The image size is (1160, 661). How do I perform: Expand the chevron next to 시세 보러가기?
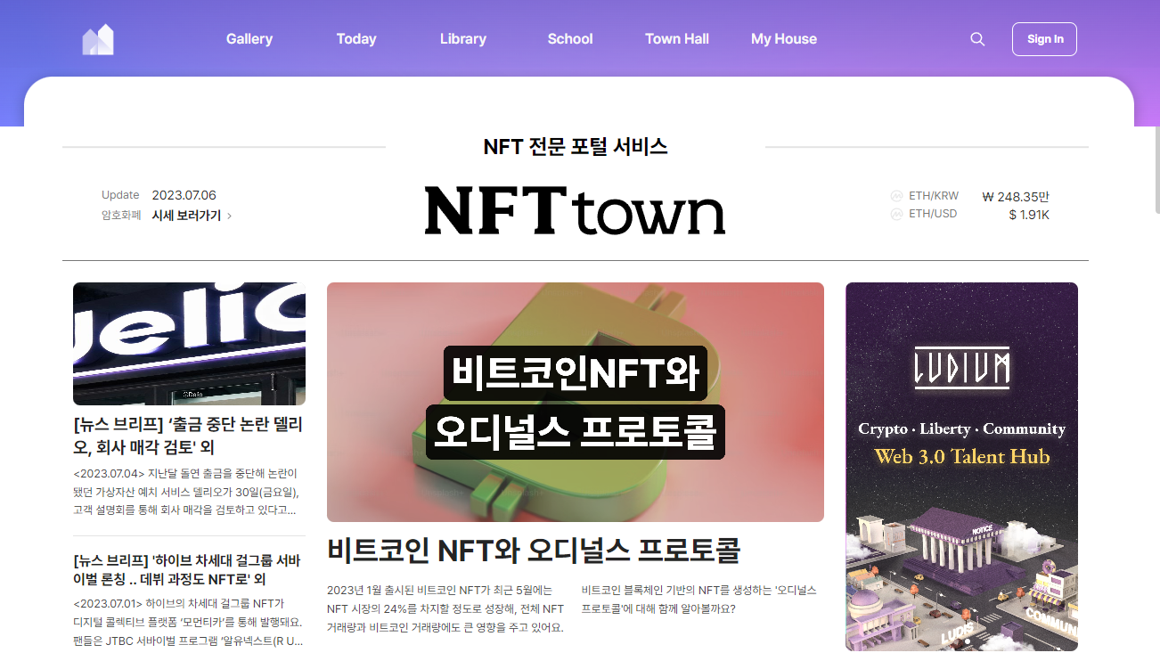coord(229,216)
